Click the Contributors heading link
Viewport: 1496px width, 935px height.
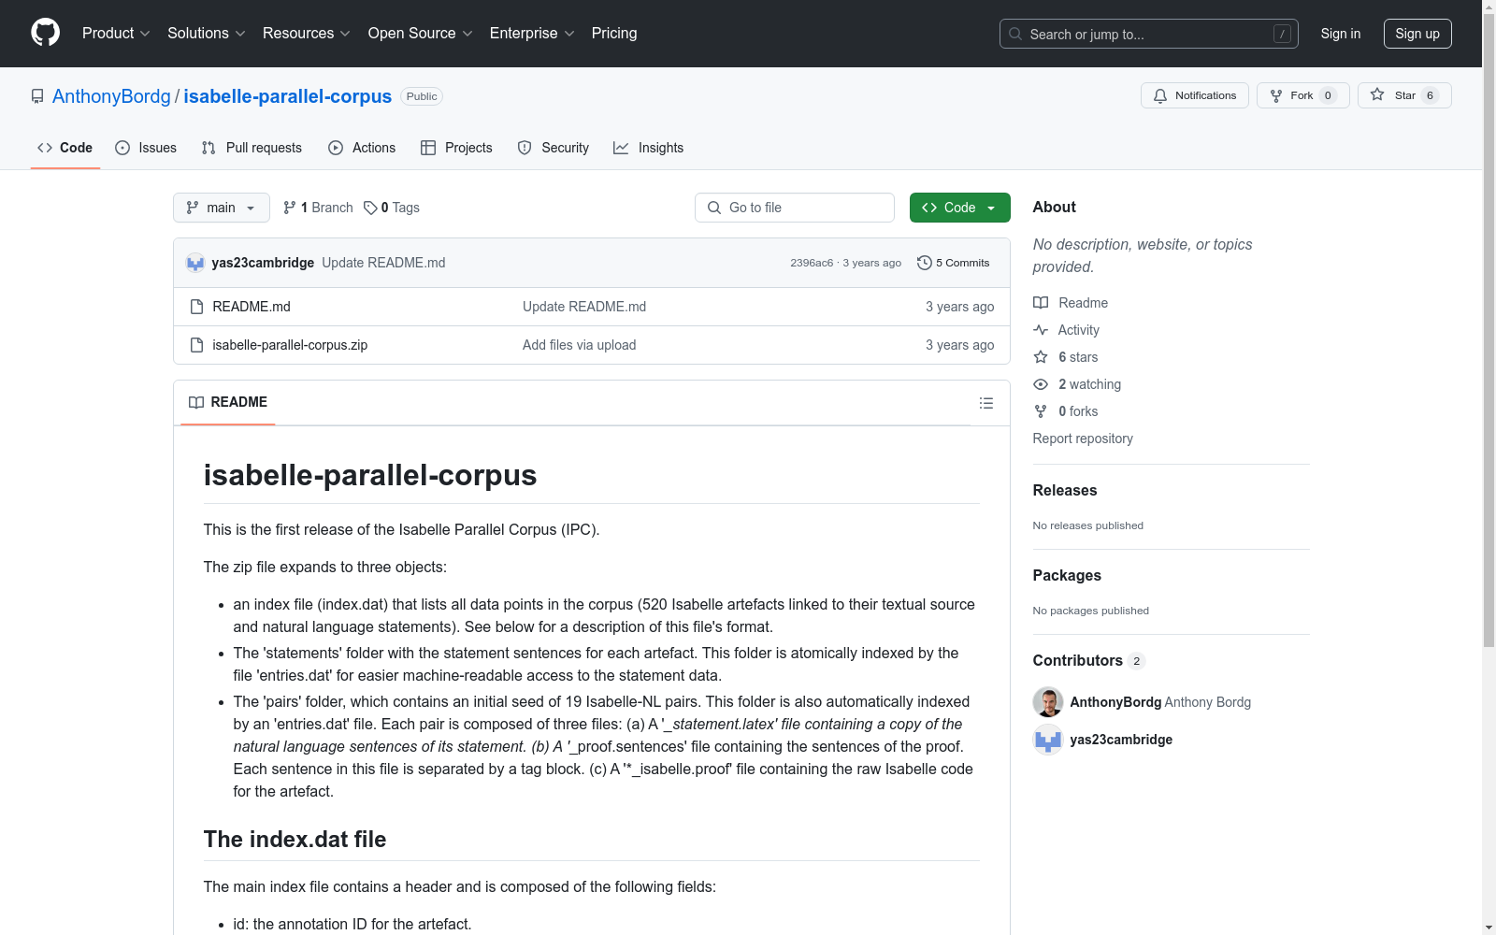tap(1089, 660)
